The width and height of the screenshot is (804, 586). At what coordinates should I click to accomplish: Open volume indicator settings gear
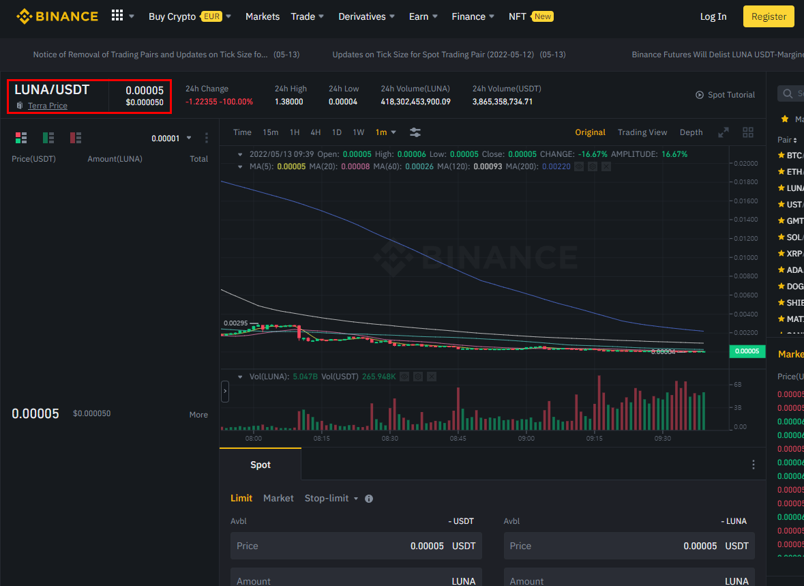pos(418,377)
